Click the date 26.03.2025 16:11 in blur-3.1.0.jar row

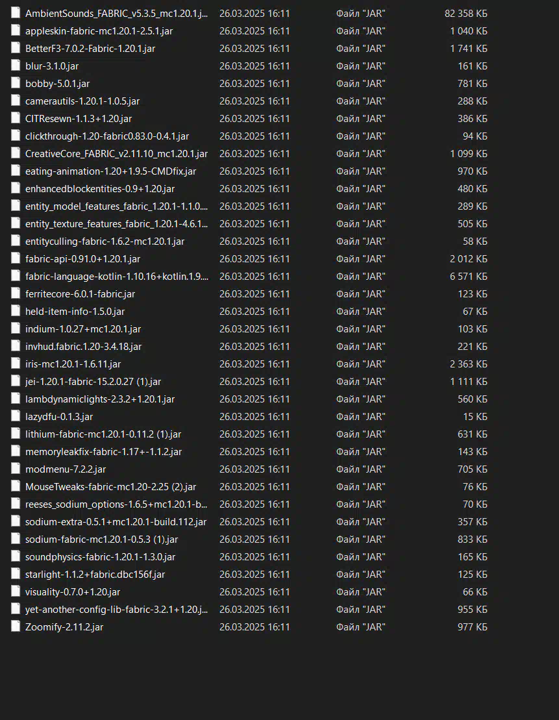pos(255,66)
